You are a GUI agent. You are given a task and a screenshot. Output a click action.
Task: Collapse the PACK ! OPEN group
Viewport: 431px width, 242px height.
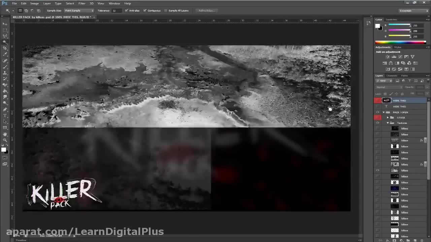tap(384, 112)
